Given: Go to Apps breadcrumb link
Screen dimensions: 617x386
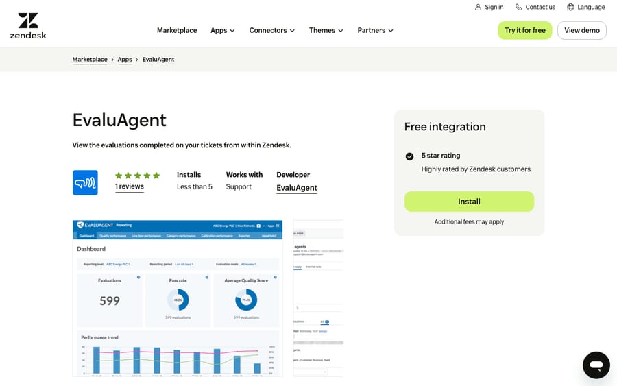Looking at the screenshot, I should point(125,60).
